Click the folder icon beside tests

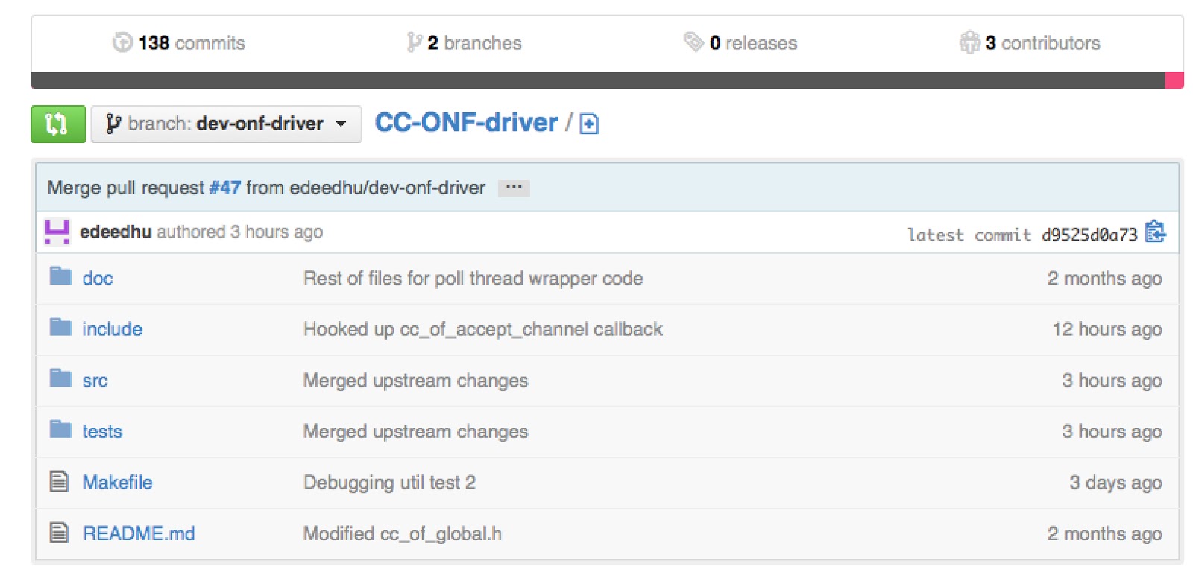[x=60, y=428]
